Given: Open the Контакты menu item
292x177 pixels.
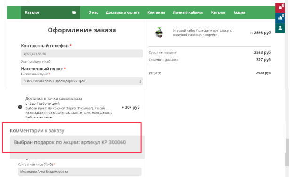Looking at the screenshot, I should pyautogui.click(x=156, y=12).
